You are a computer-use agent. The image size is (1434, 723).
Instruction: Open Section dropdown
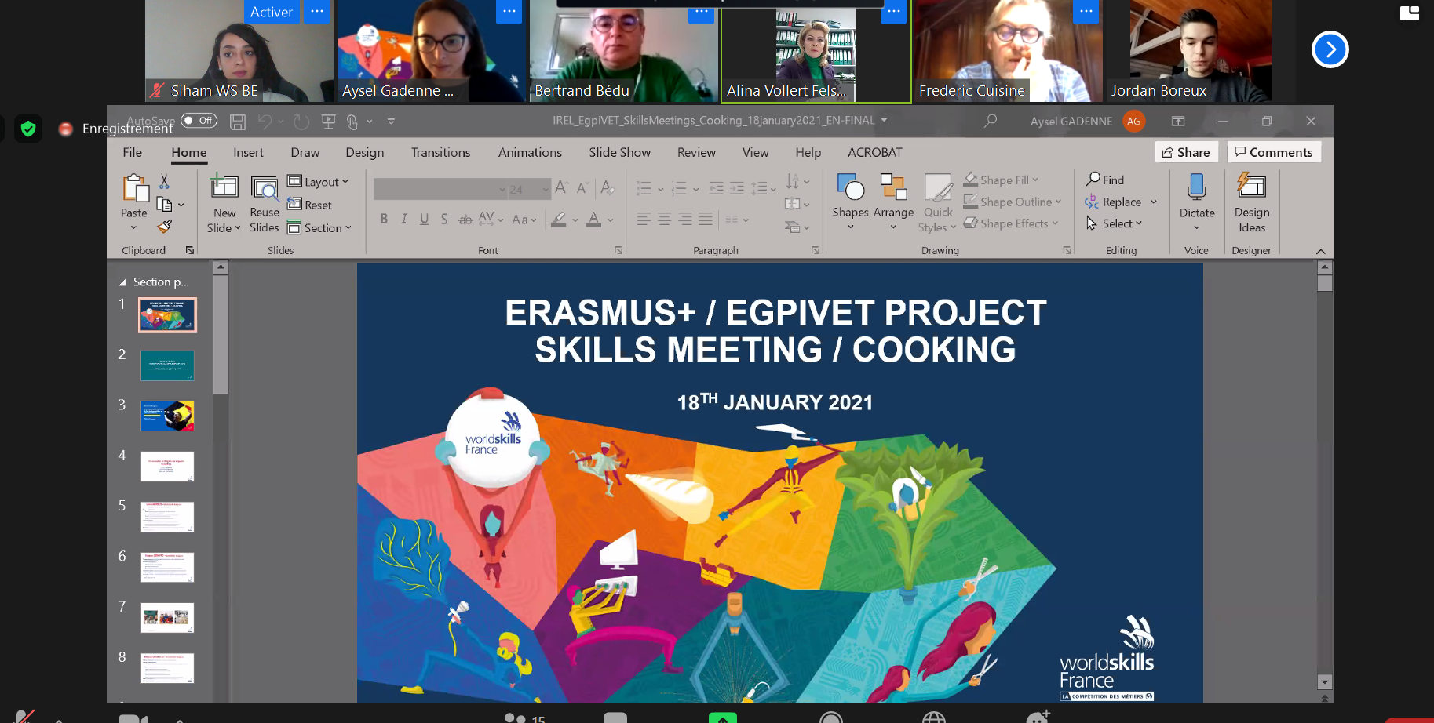(319, 227)
